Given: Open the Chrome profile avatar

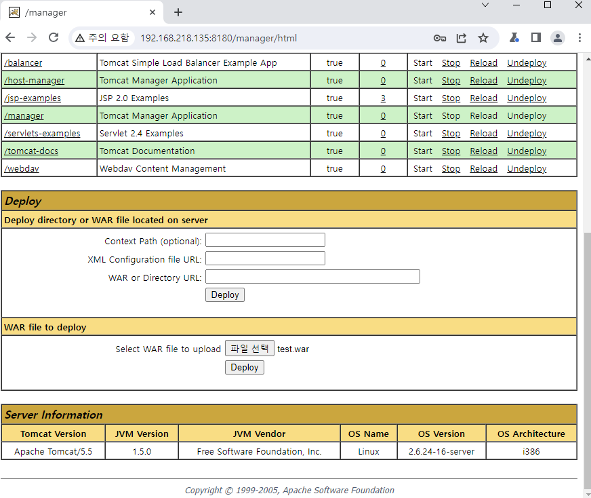Looking at the screenshot, I should pyautogui.click(x=558, y=38).
